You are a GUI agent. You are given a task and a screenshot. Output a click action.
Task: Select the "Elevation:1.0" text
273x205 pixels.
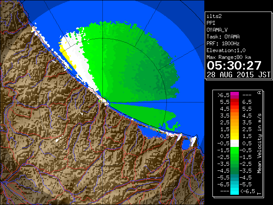(226, 50)
